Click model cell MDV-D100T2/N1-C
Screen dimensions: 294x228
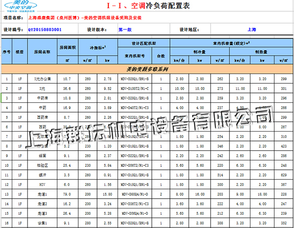pos(135,89)
